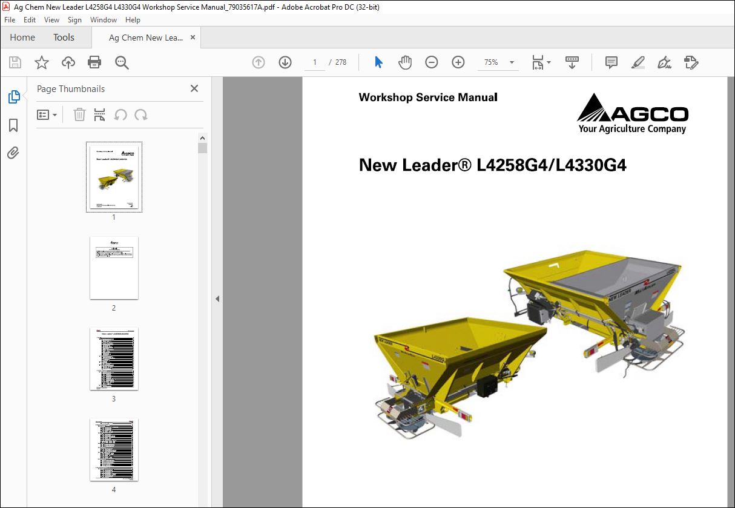This screenshot has width=735, height=508.
Task: Select page 3 thumbnail
Action: (114, 359)
